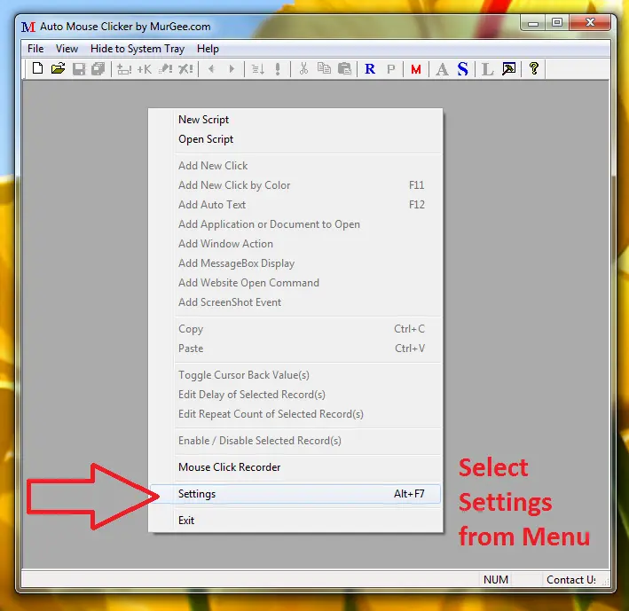Click the Save floppy disk toolbar icon
Screen dimensions: 629x611
coord(79,69)
